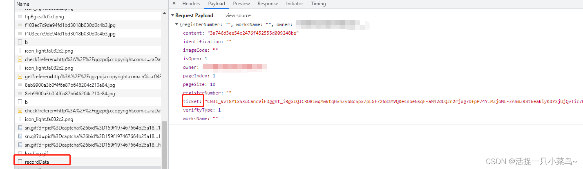This screenshot has width=583, height=169.
Task: Go to the Response tab
Action: pyautogui.click(x=268, y=4)
